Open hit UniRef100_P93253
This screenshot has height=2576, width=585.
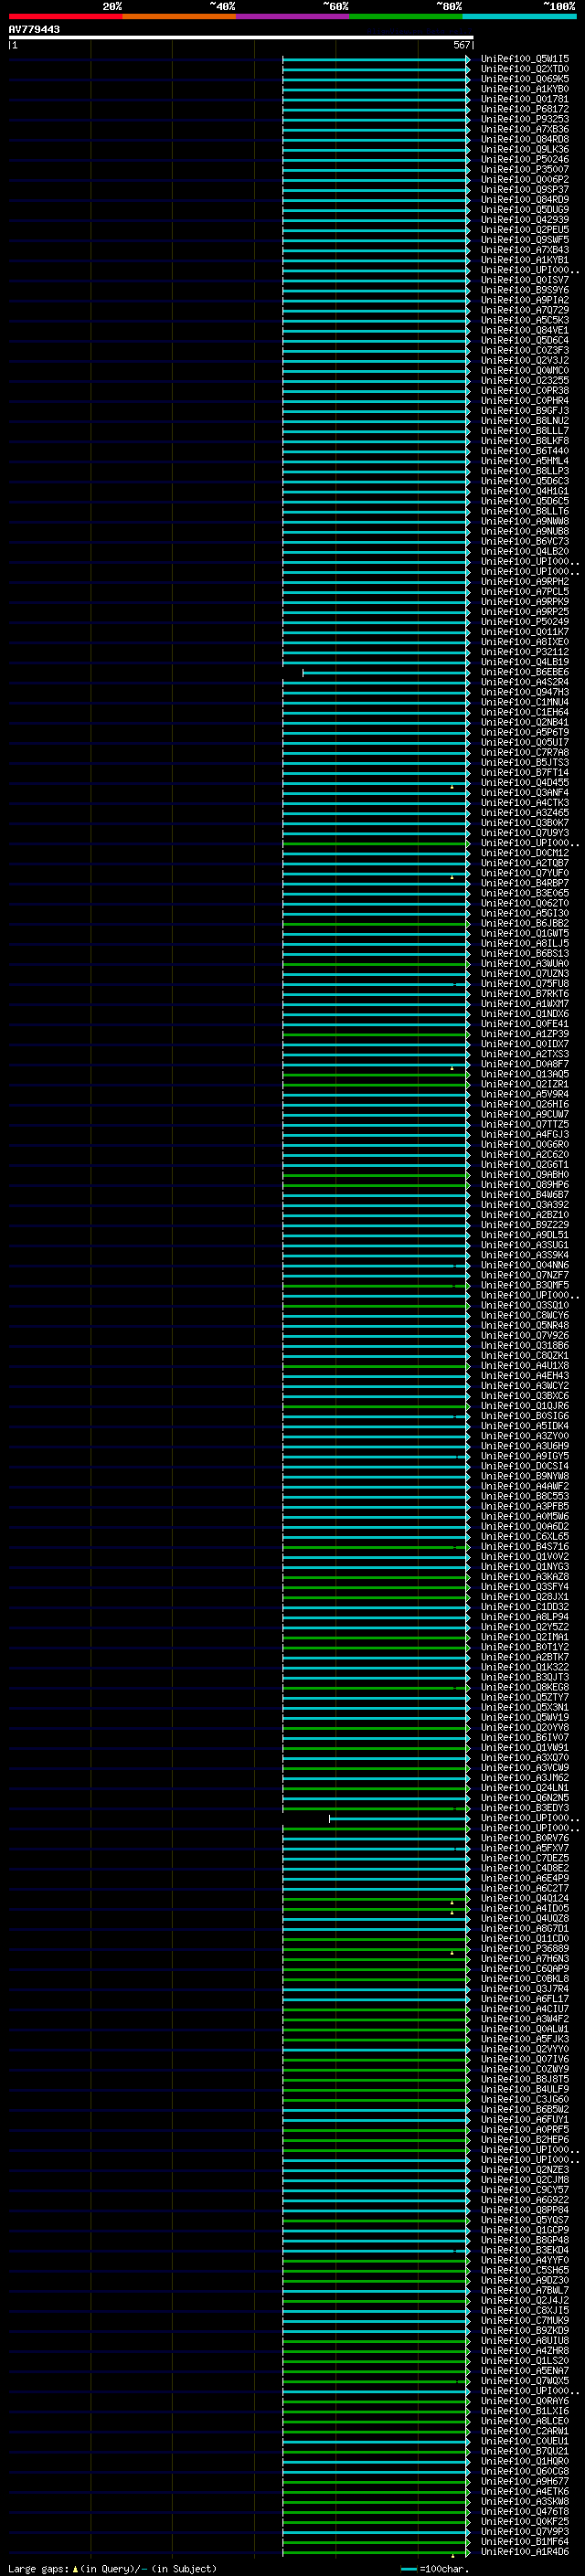point(525,119)
